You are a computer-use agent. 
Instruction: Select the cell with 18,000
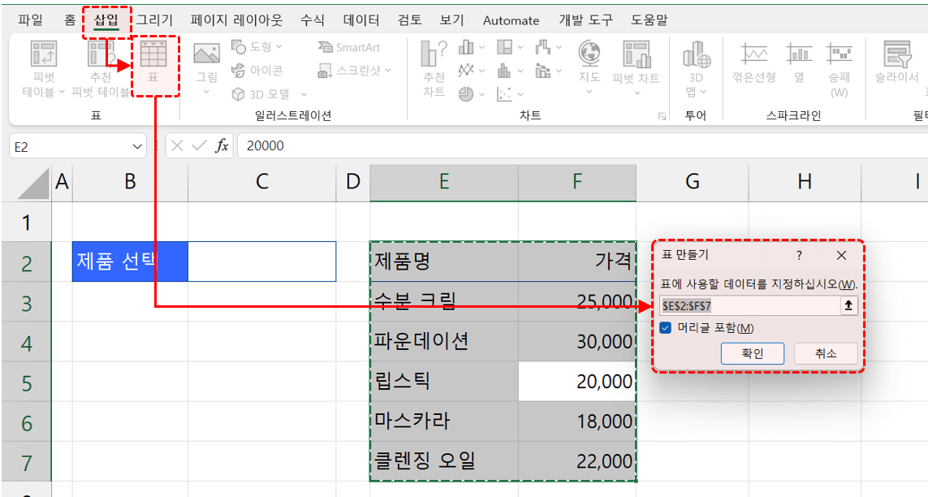point(577,421)
